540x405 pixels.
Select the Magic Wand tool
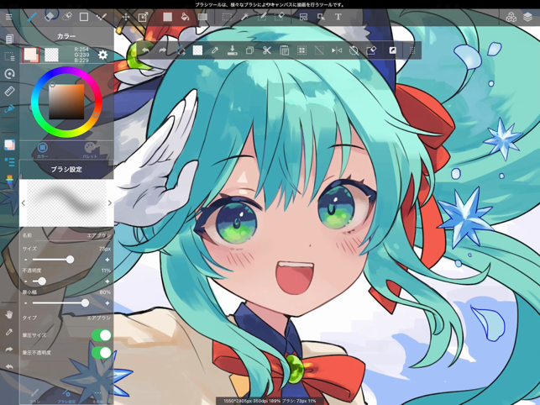point(244,17)
